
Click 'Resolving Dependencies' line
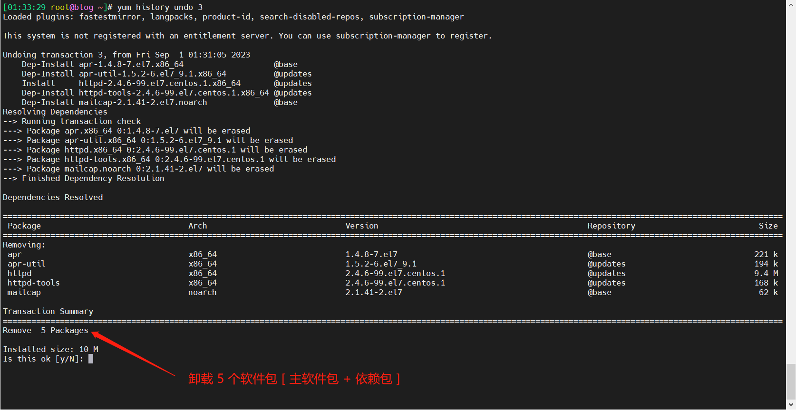[55, 112]
